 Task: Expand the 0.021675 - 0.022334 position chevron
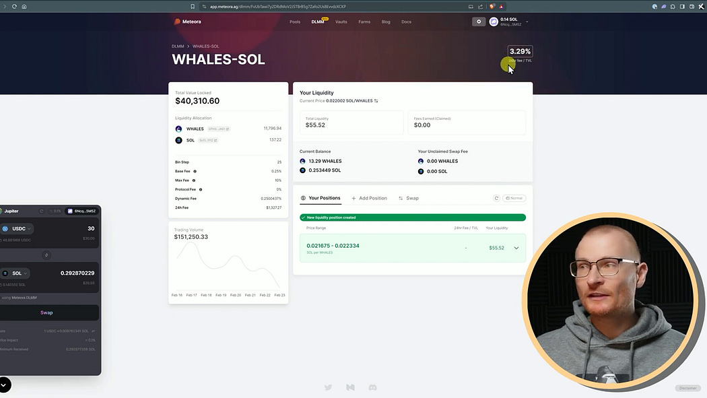click(x=516, y=248)
